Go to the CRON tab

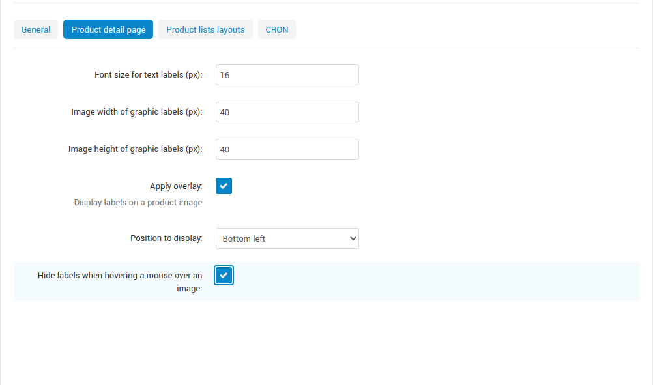[277, 29]
